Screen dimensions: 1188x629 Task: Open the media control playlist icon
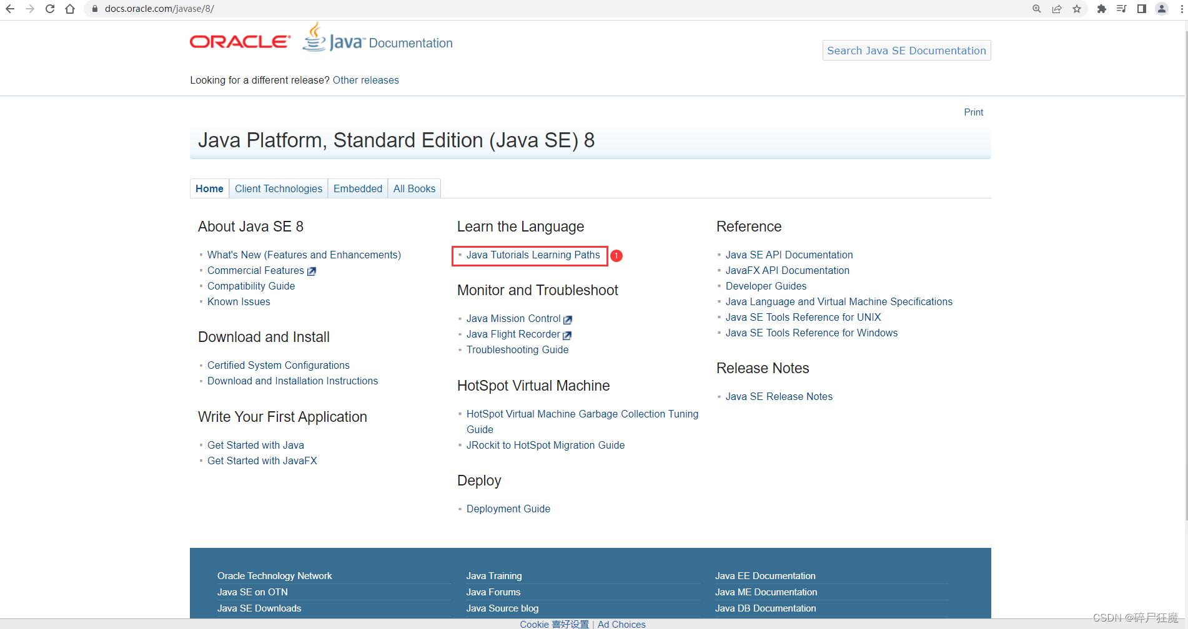click(1122, 9)
